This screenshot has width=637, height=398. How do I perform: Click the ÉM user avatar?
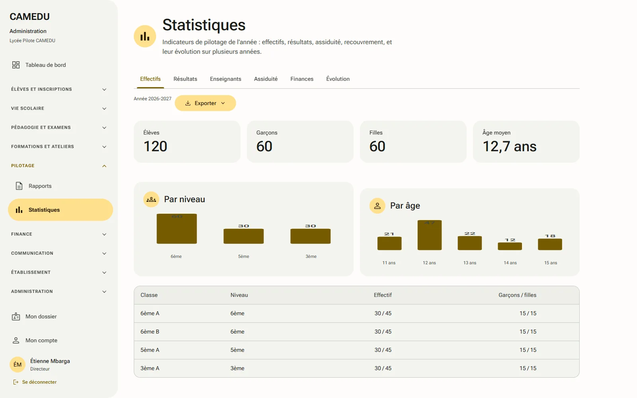18,365
